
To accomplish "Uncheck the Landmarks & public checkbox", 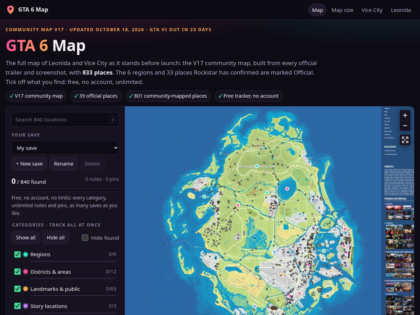I will tap(17, 289).
